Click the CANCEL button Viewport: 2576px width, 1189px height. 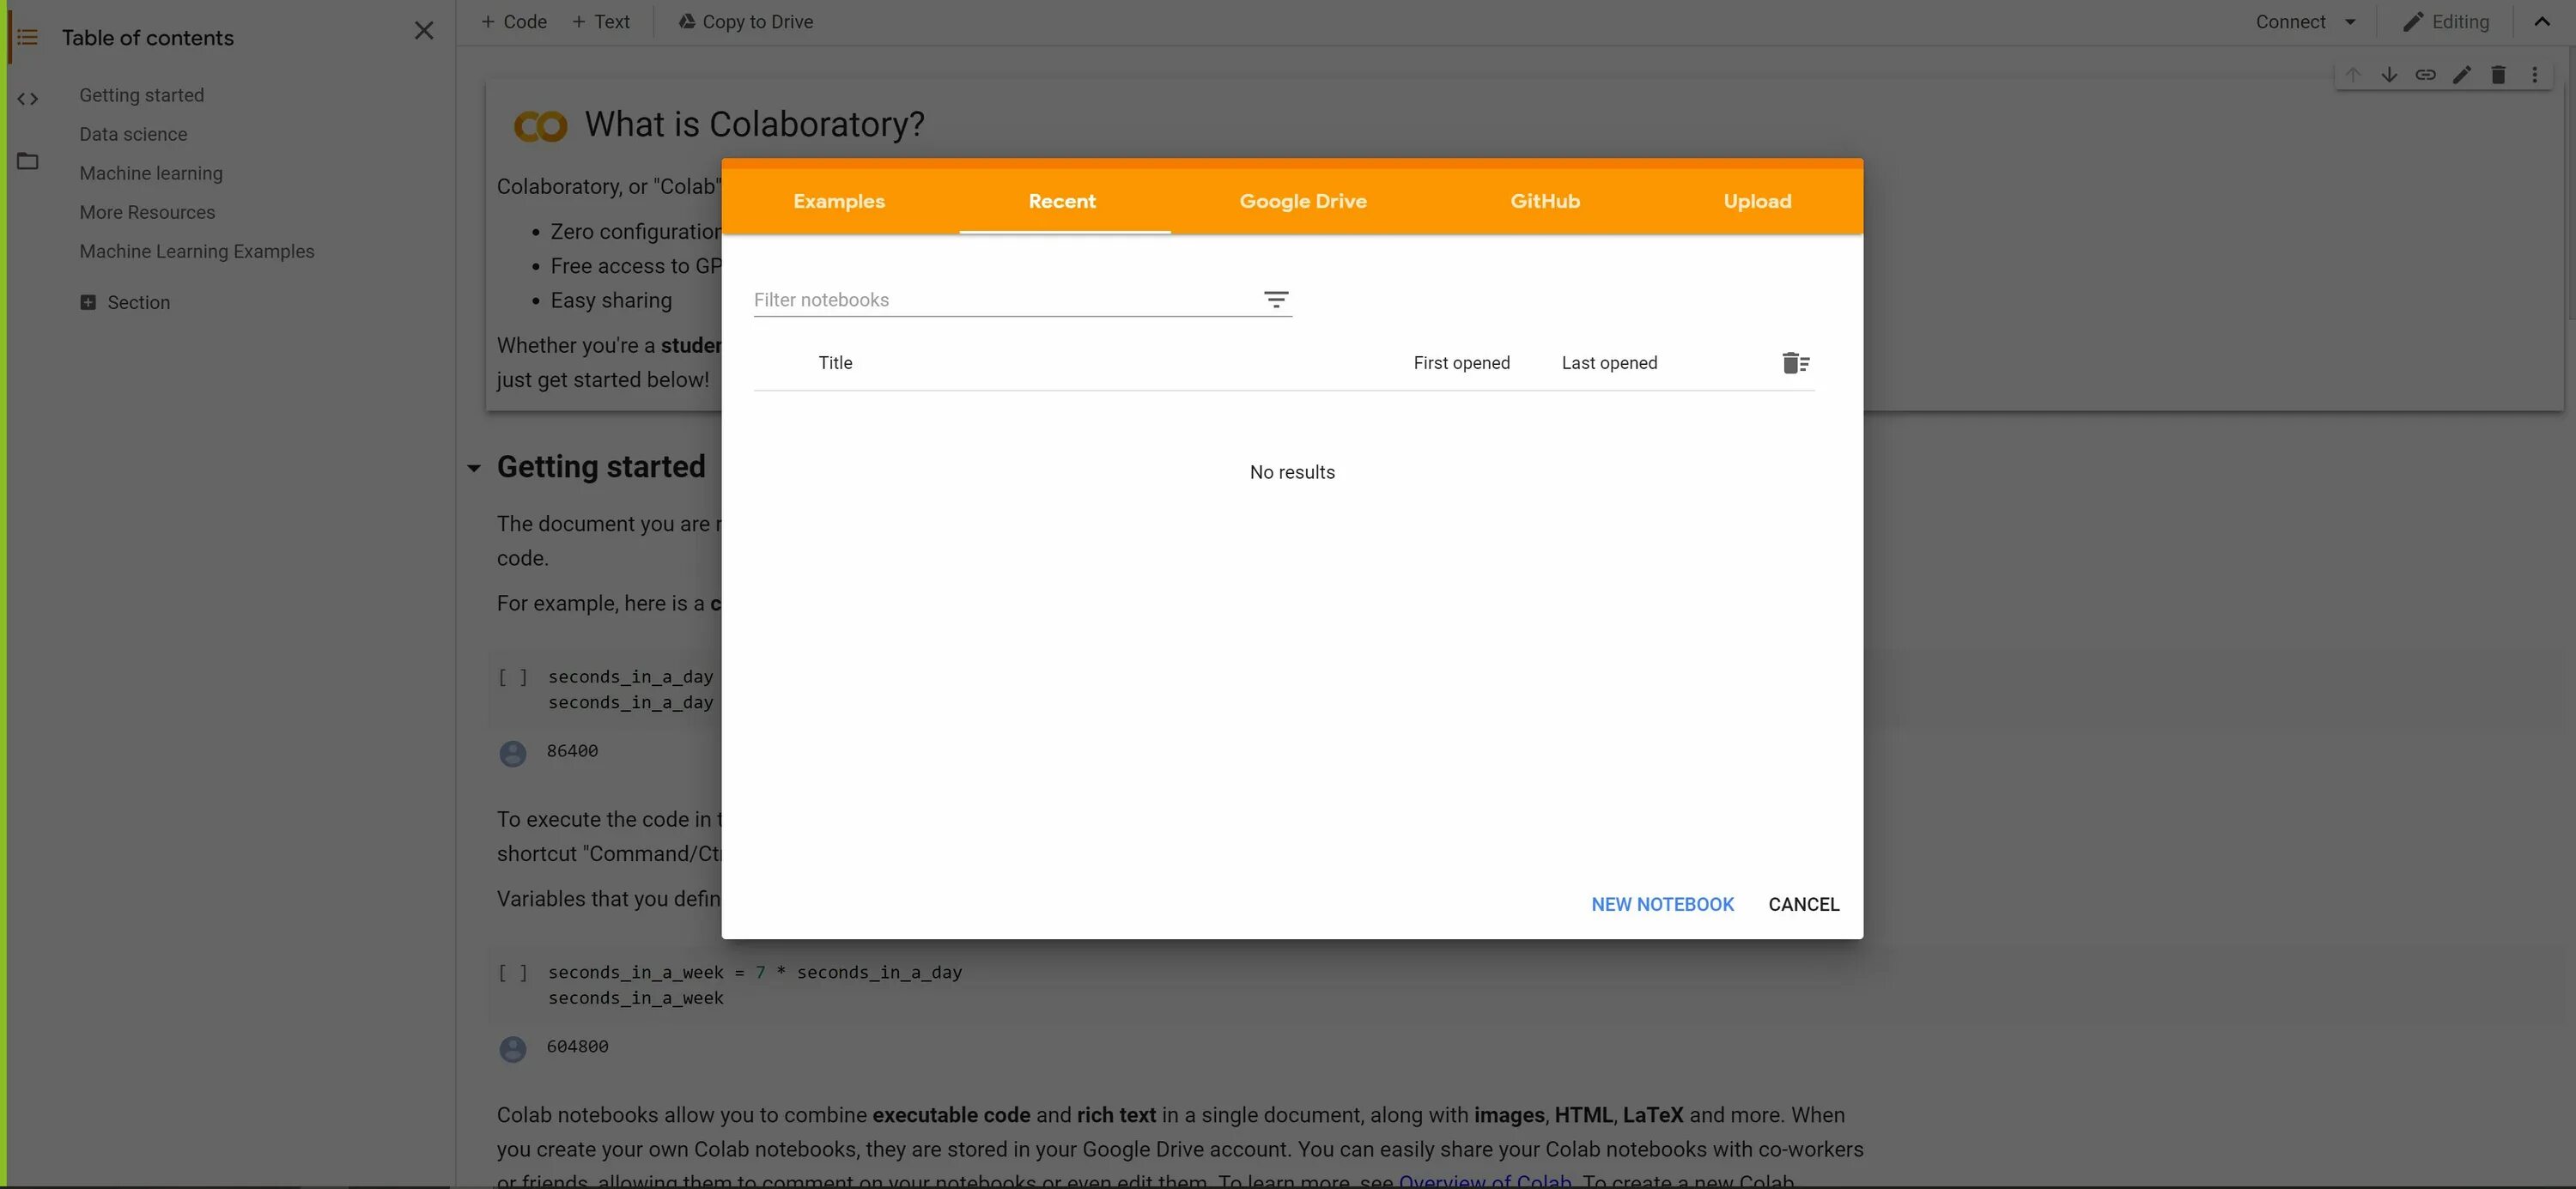(x=1803, y=904)
